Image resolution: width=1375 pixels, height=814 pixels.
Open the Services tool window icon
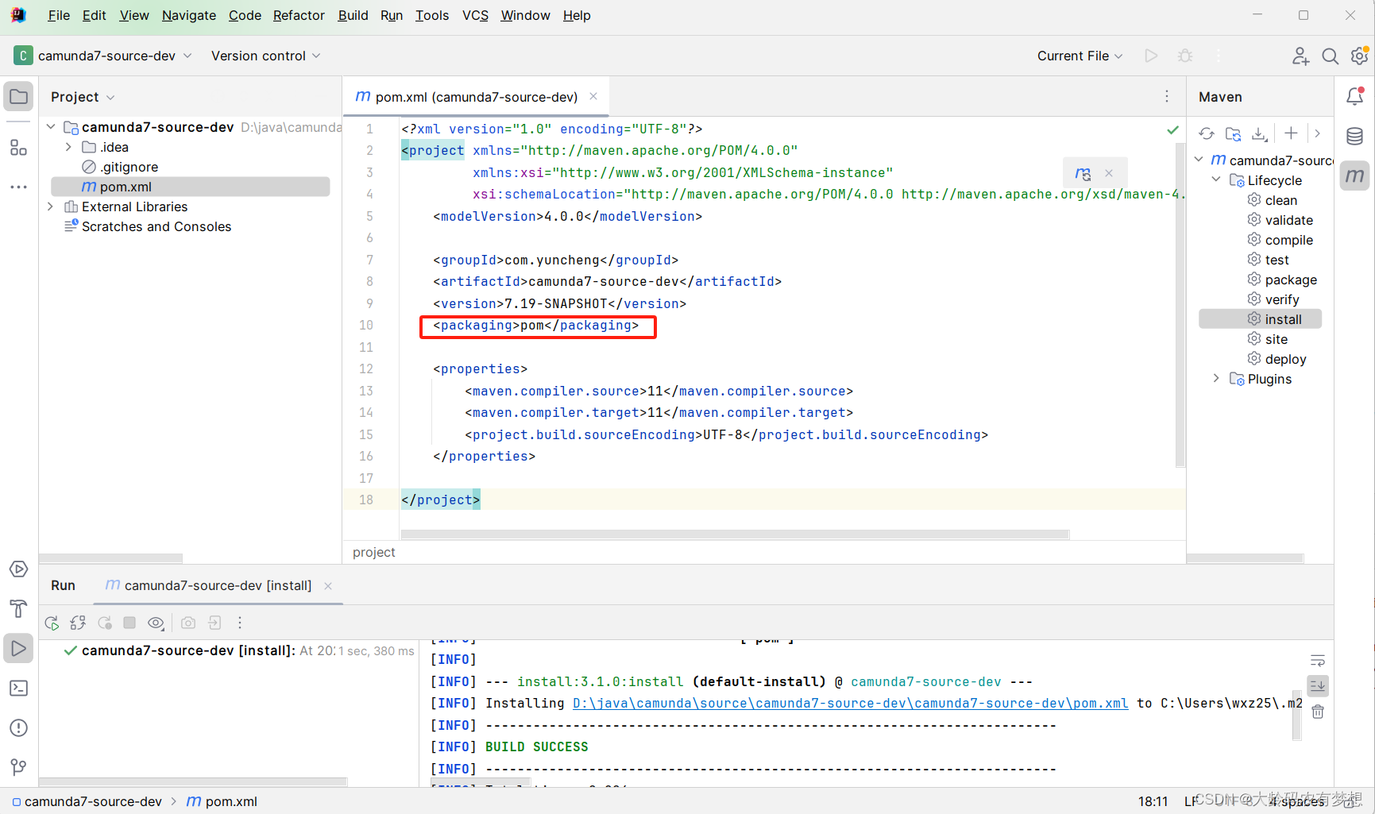(18, 569)
